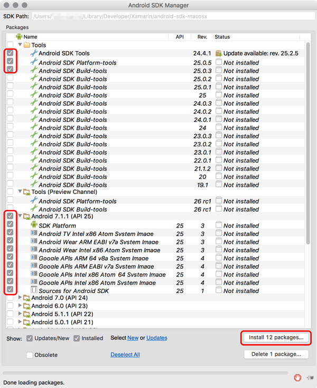Click the Delete 1 package button
Viewport: 317px width, 388px height.
(x=276, y=354)
